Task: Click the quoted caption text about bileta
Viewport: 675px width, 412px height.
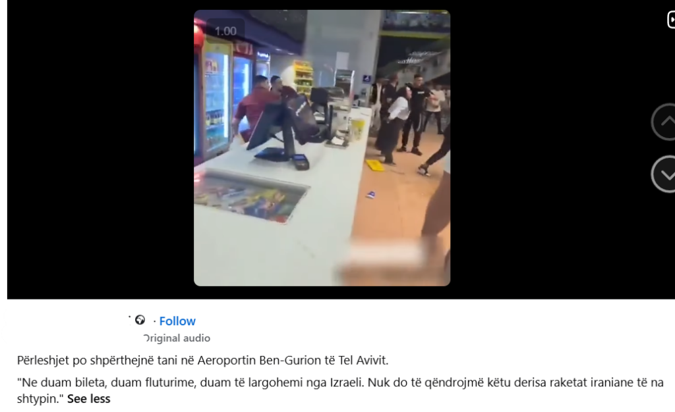Action: (x=340, y=390)
